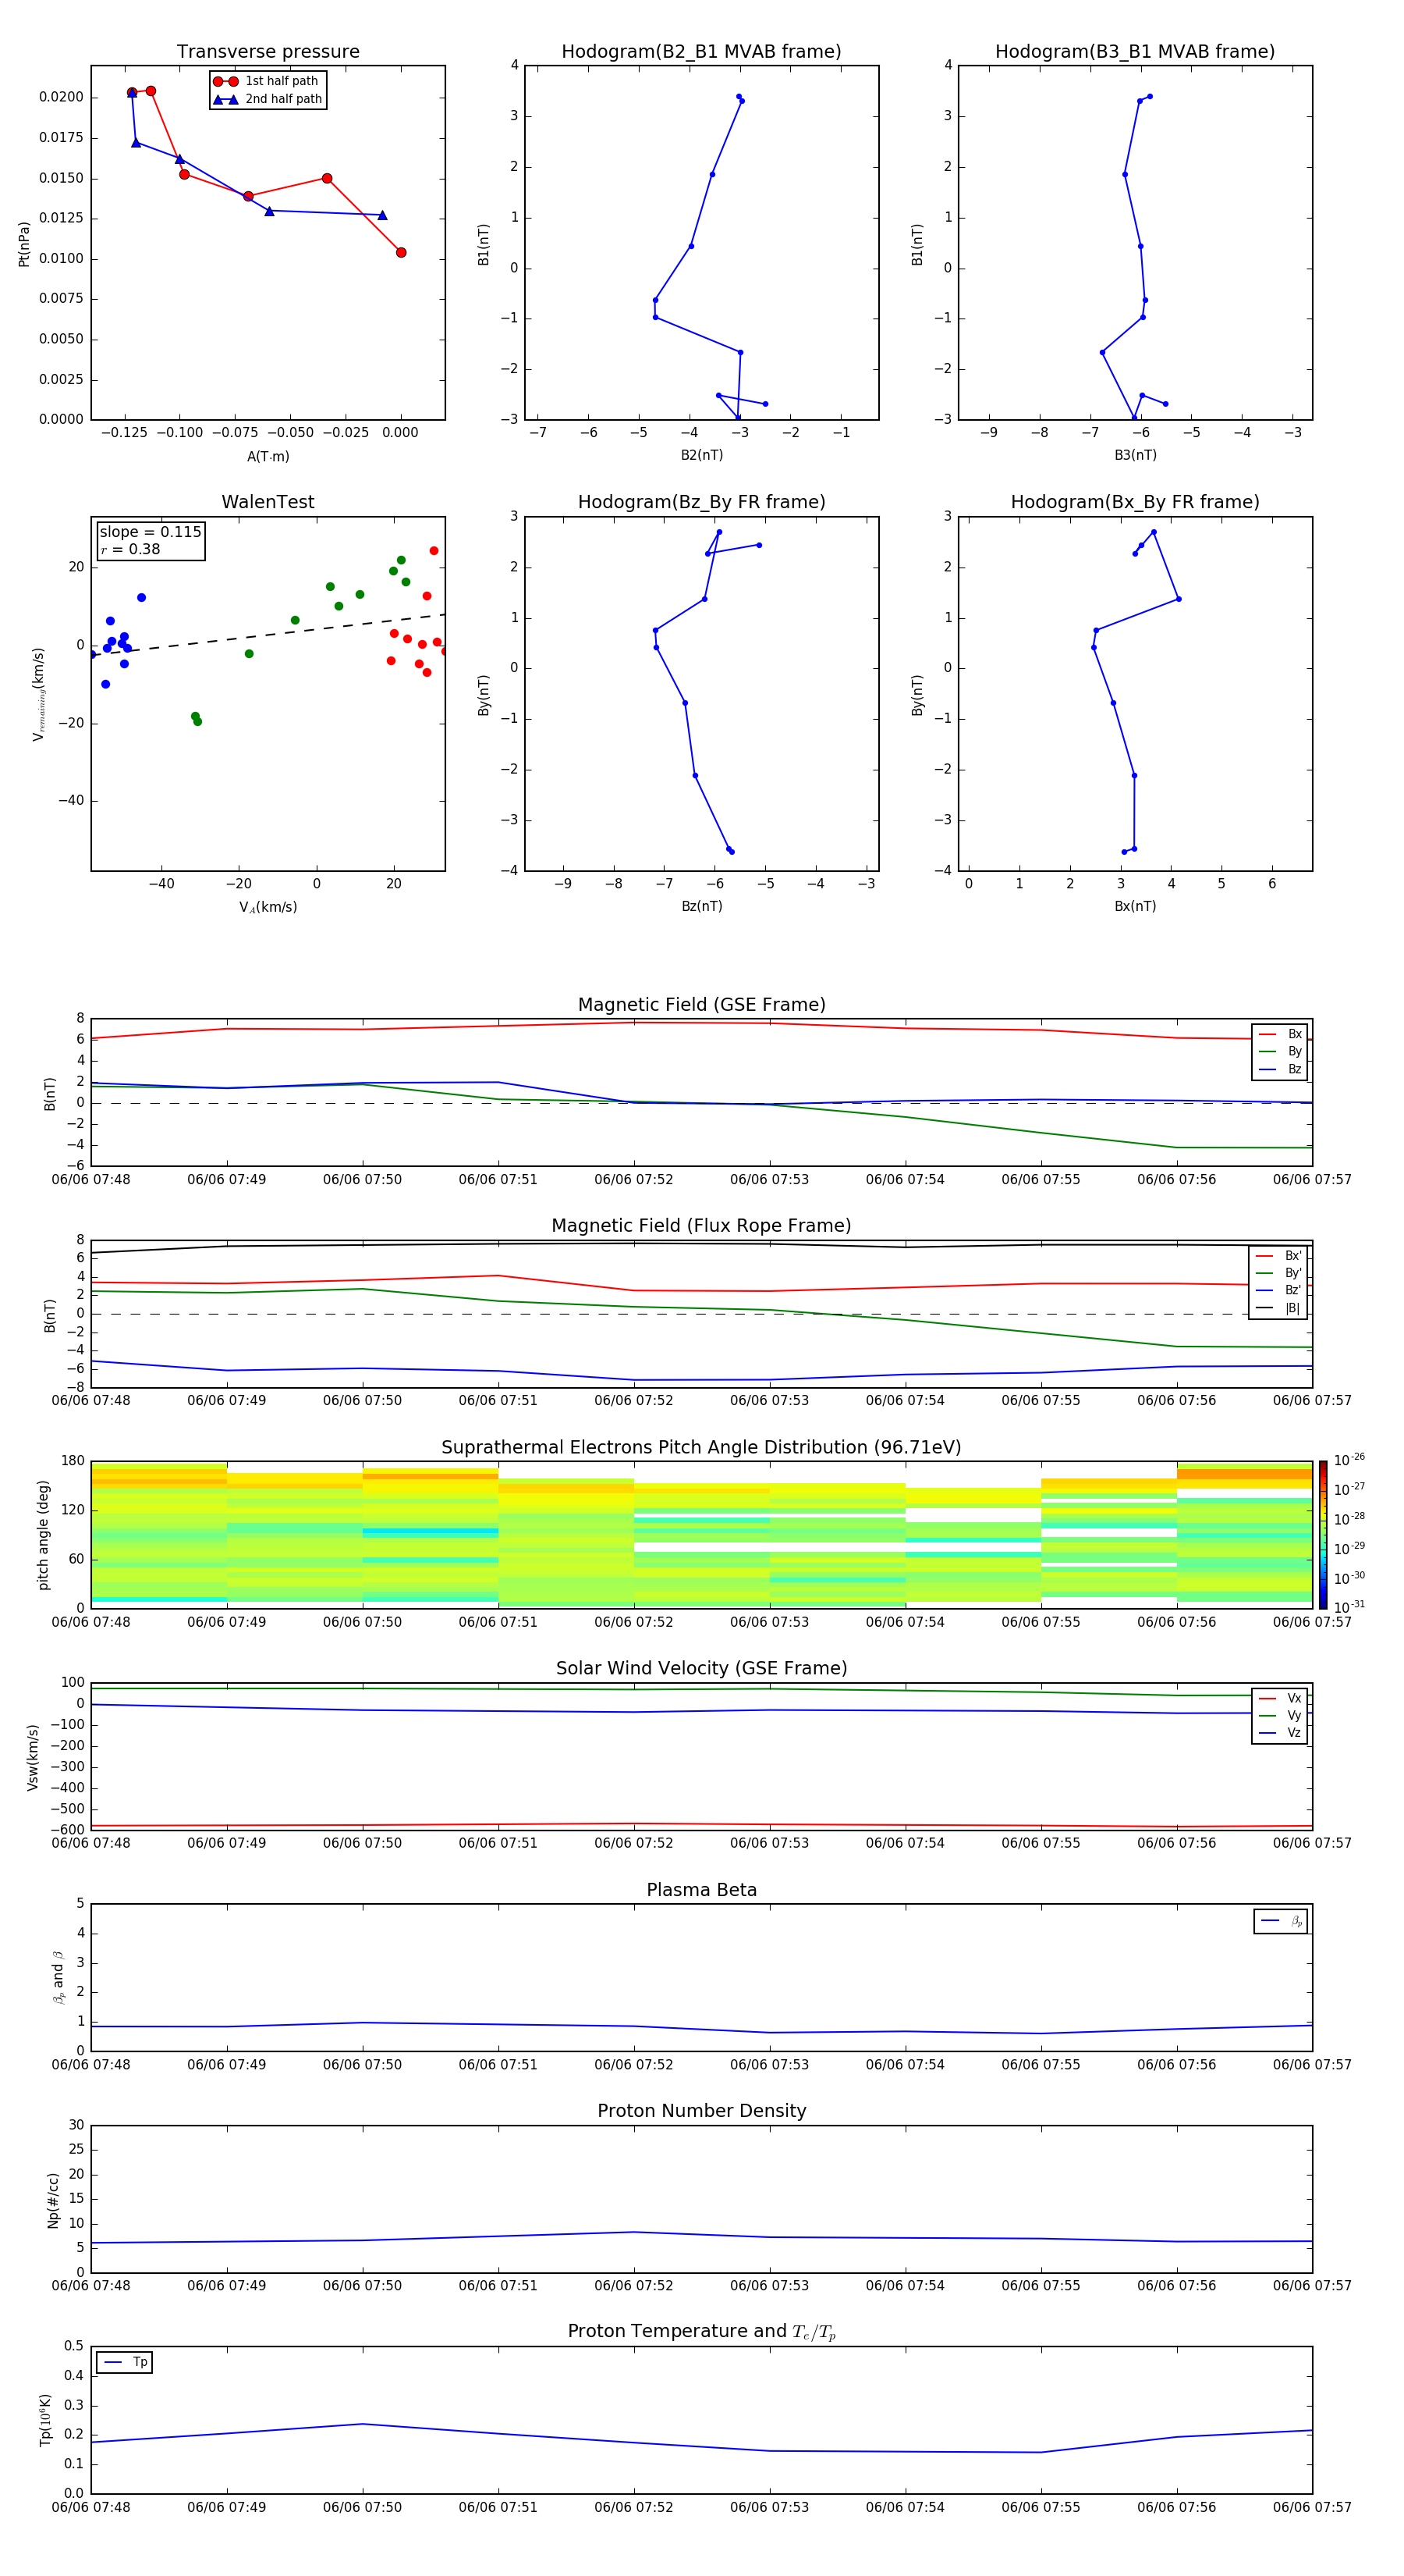
Task: Click the 'Proton Temperature and Te/Tp' title
Action: click(x=701, y=2332)
